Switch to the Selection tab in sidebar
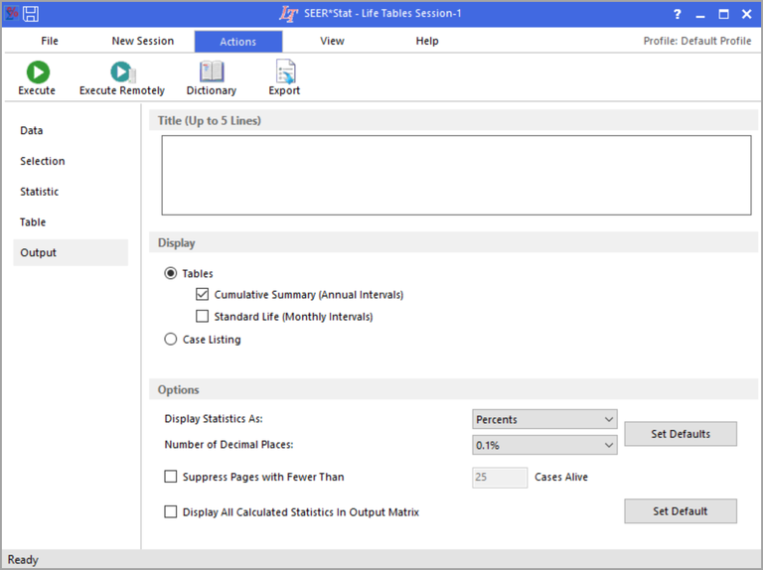 point(43,161)
